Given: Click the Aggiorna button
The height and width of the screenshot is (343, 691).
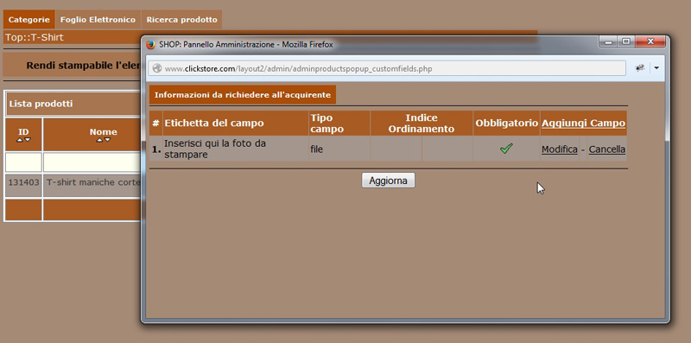Looking at the screenshot, I should click(388, 181).
